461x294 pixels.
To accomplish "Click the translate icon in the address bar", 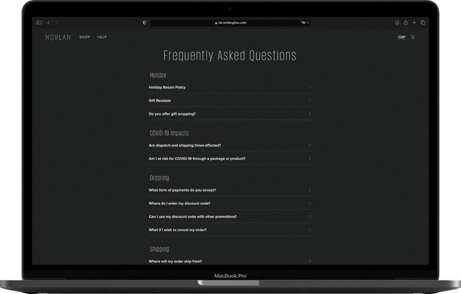I will coord(303,22).
